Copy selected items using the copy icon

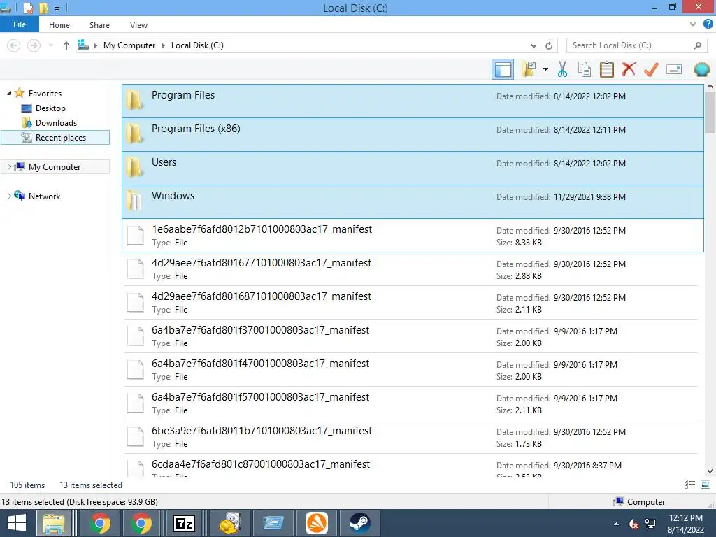(x=585, y=69)
